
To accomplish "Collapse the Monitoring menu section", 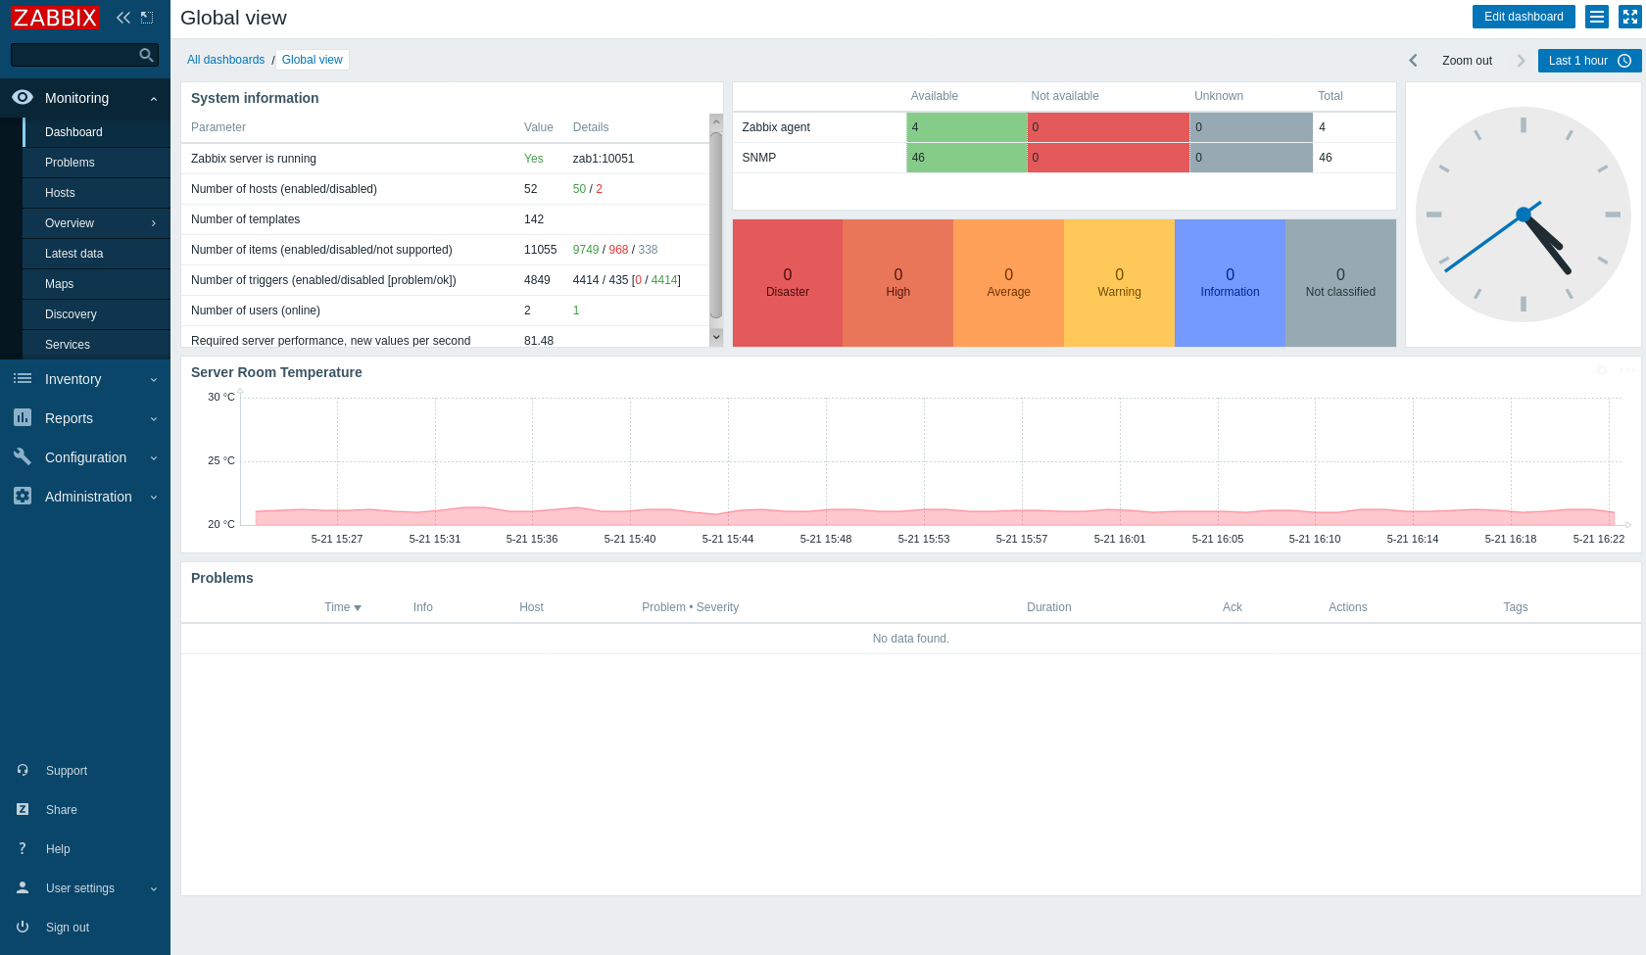I will (x=154, y=99).
